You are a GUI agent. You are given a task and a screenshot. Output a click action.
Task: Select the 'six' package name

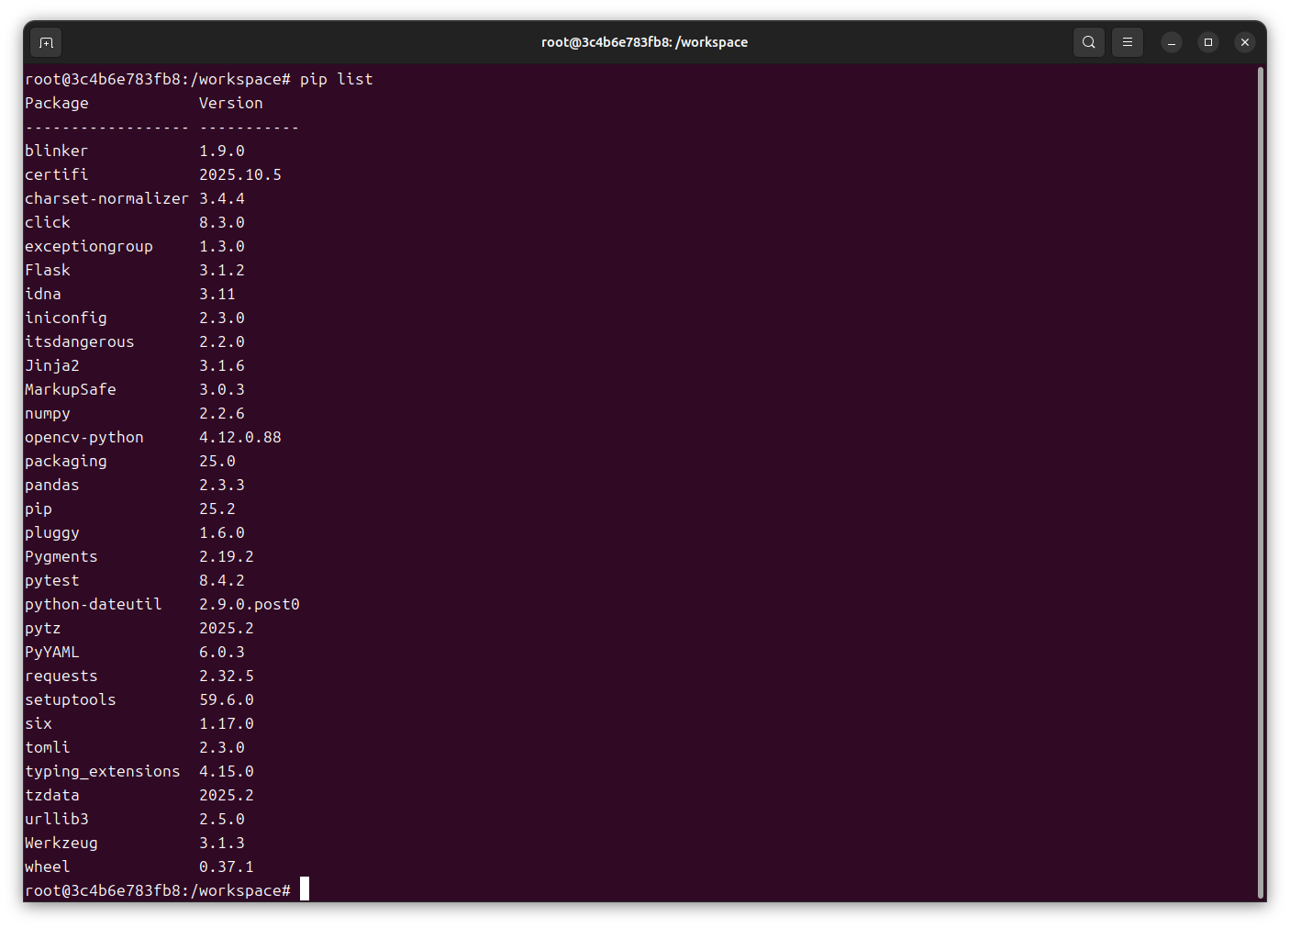coord(39,724)
